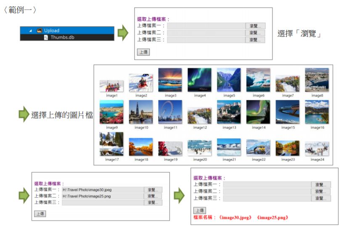Click the first file input field in top form
Image resolution: width=344 pixels, height=229 pixels.
[206, 26]
